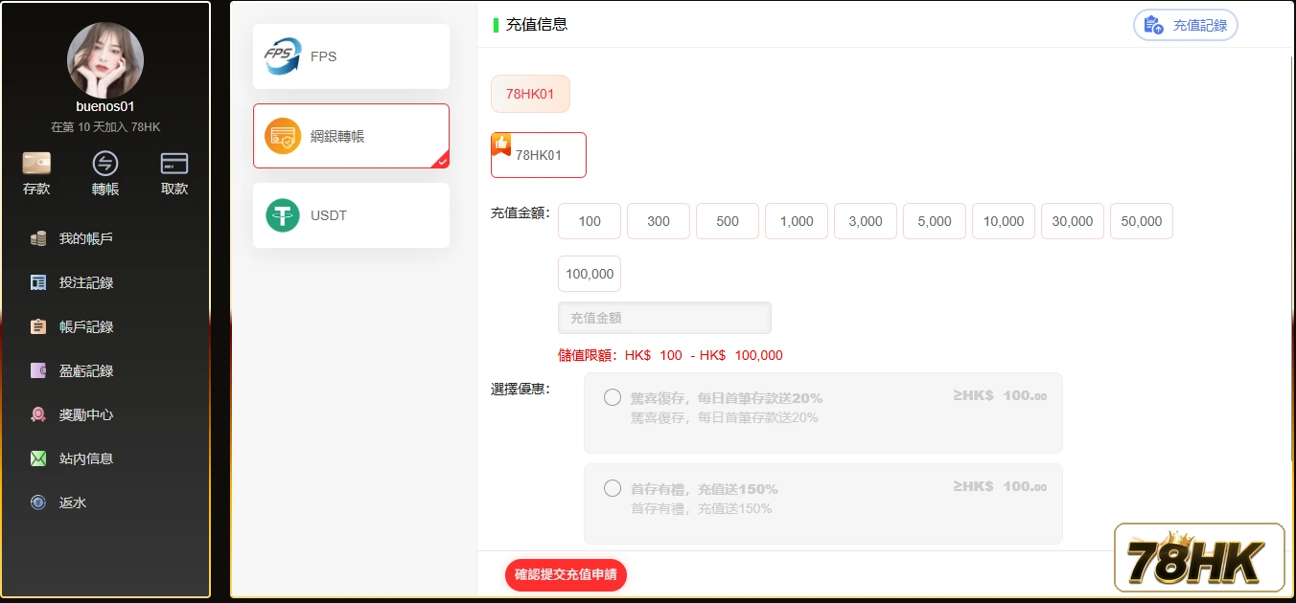Select 網銀轉帳 bank transfer method

tap(351, 136)
